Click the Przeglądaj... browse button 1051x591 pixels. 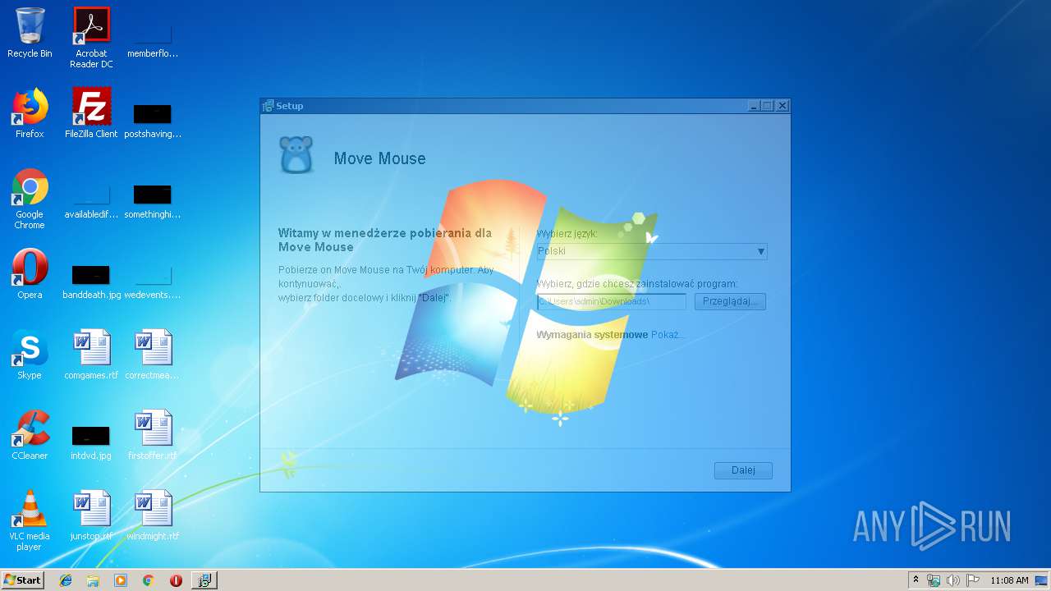coord(730,301)
